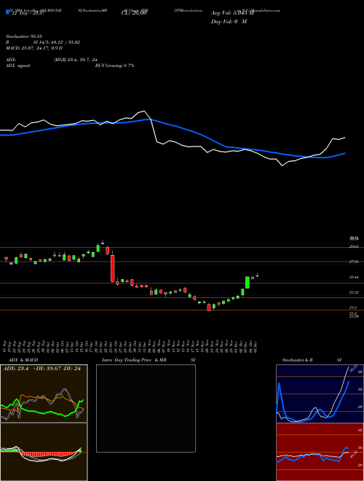Click the 23.32 price axis label
Image resolution: width=364 pixels, height=481 pixels.
(354, 293)
